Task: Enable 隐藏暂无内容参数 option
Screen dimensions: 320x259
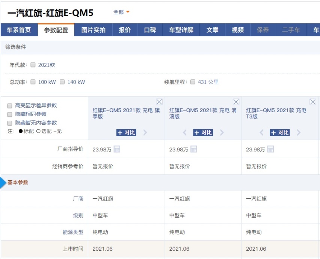Action: 10,123
